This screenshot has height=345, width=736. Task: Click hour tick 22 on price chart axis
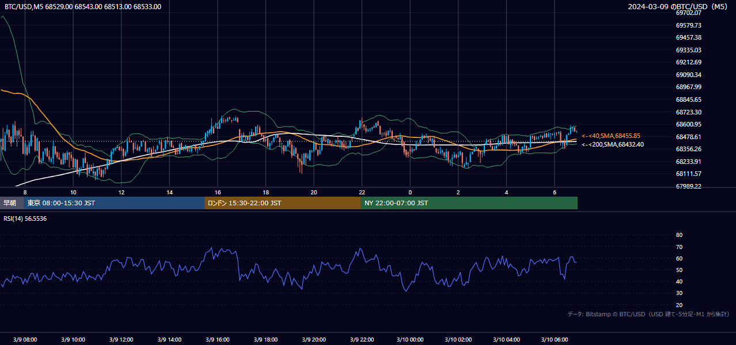click(x=362, y=192)
